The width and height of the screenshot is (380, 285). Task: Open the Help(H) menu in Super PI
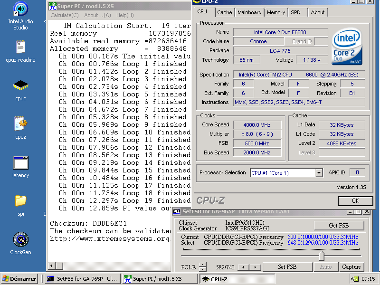(125, 15)
